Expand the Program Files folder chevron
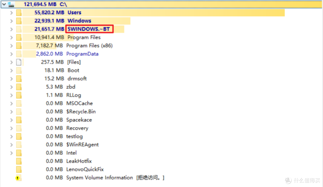 tap(12, 37)
